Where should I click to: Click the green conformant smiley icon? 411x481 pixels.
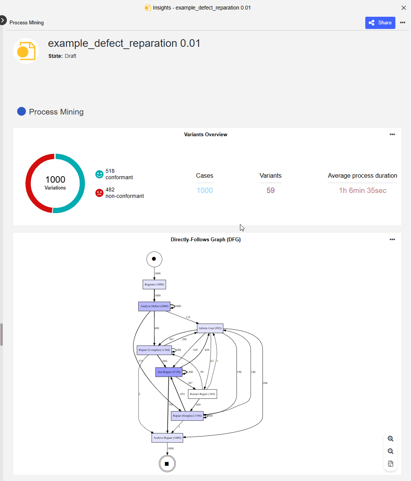pos(99,174)
